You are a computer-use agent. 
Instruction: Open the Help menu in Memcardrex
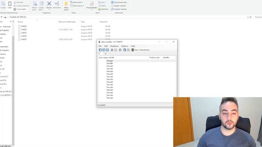coord(133,46)
